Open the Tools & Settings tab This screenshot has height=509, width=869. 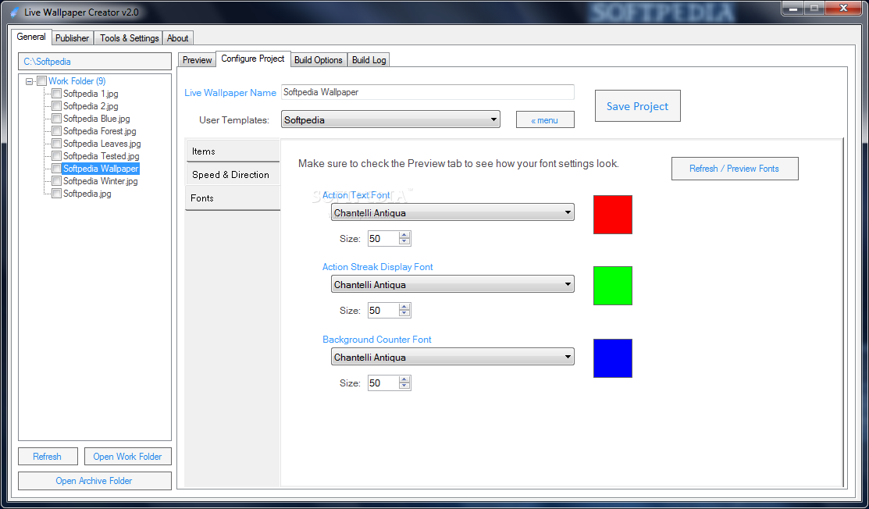click(129, 38)
